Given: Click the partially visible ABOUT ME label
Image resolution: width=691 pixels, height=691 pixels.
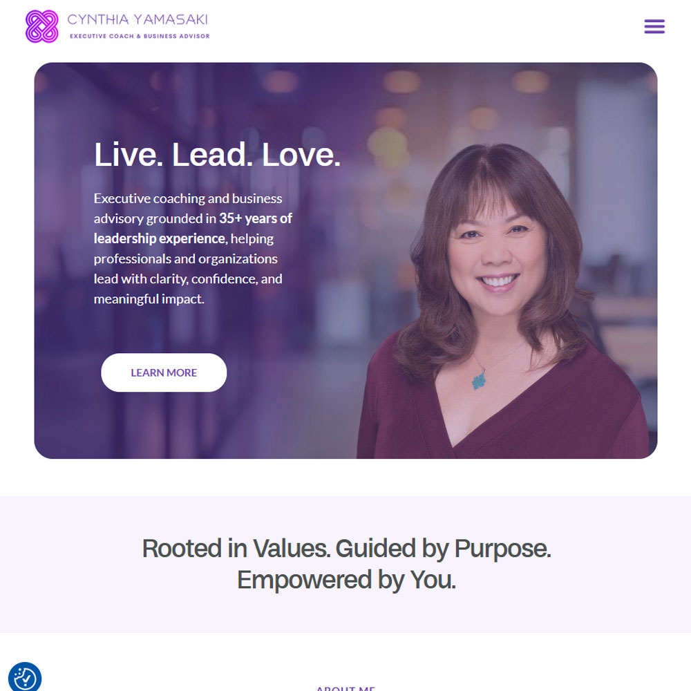Looking at the screenshot, I should pos(345,688).
